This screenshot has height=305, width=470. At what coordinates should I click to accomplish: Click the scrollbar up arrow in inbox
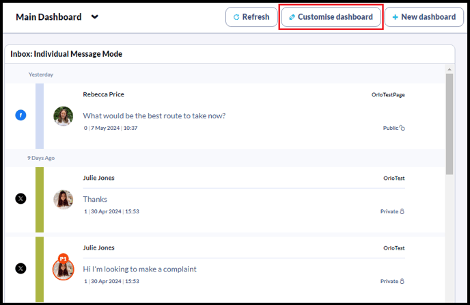[x=450, y=69]
